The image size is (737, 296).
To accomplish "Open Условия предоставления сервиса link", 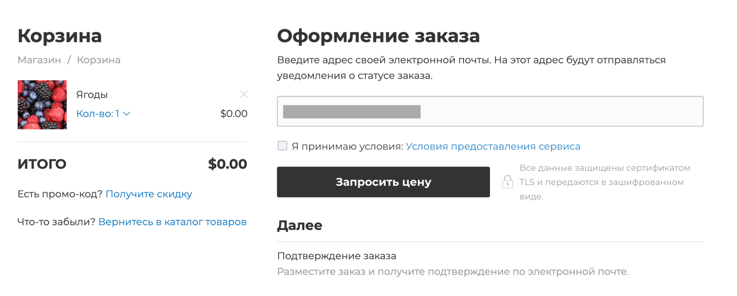I will tap(493, 146).
